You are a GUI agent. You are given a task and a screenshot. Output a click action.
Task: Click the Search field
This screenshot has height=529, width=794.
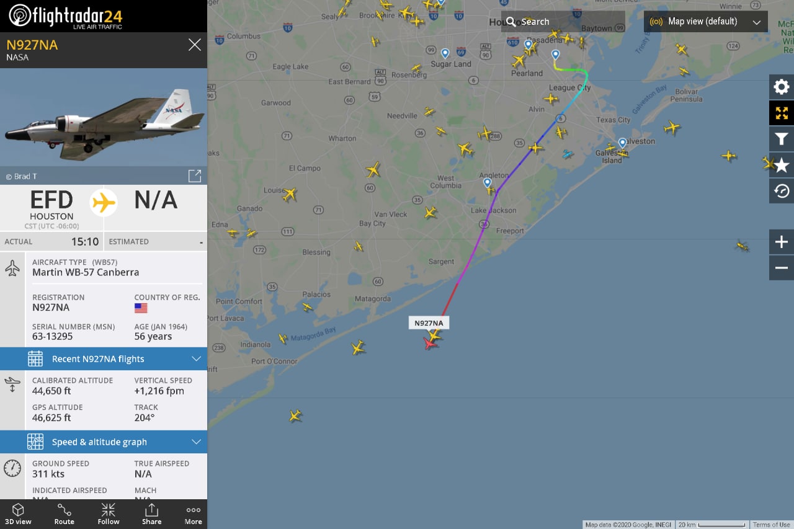coord(563,22)
